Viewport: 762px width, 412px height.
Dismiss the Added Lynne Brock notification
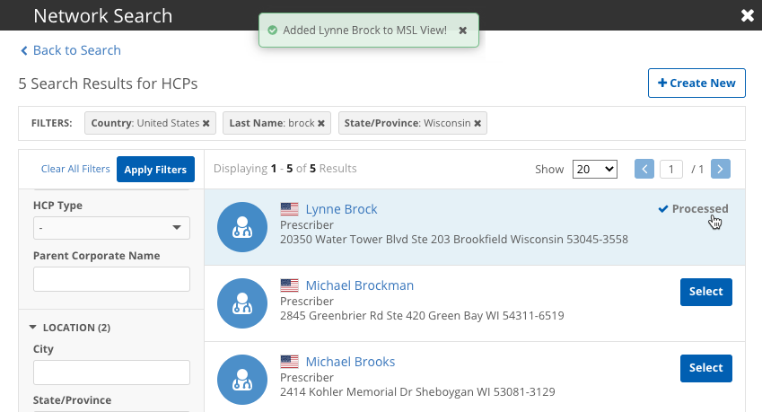click(462, 31)
